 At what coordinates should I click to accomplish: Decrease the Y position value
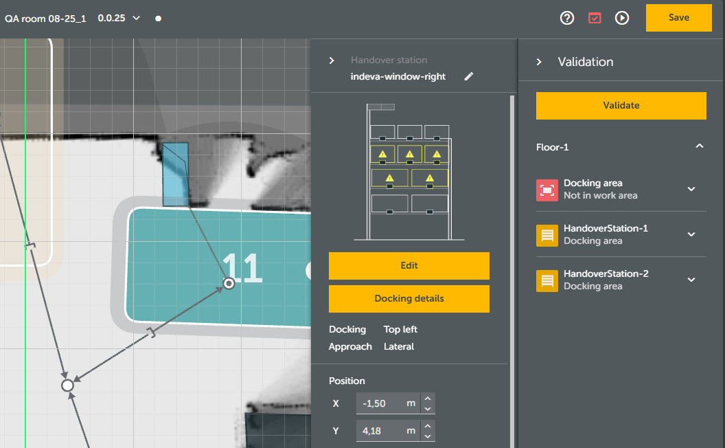(x=428, y=436)
